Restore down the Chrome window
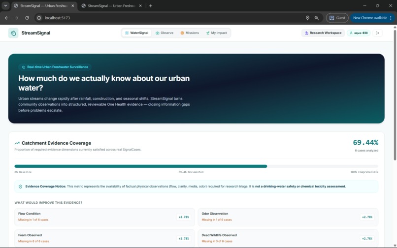Viewport: 397px width, 248px height. point(377,5)
